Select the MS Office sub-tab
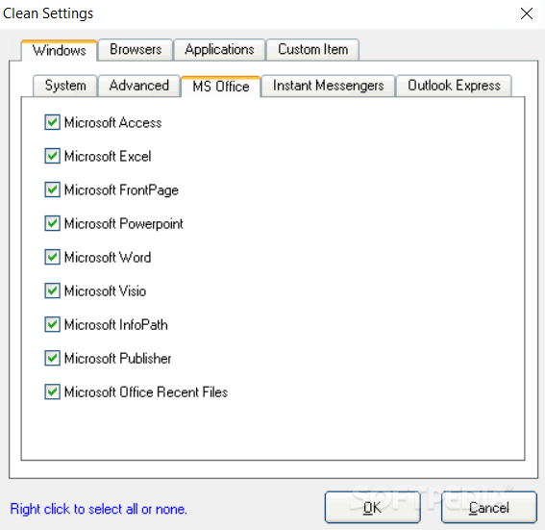Viewport: 545px width, 530px height. [221, 87]
